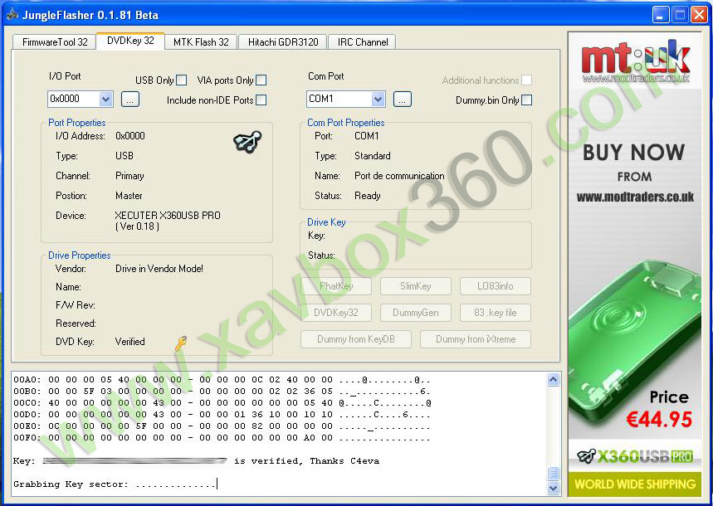Click the WORLD WIDE SHIPPING banner

635,484
